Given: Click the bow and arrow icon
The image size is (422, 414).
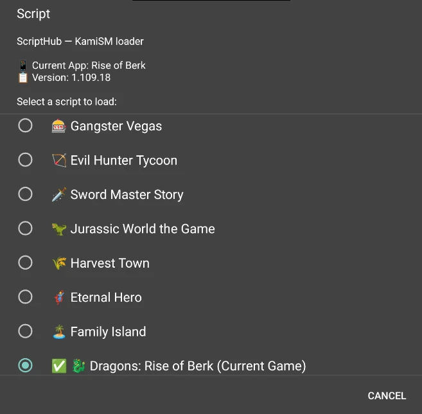Looking at the screenshot, I should pos(59,160).
